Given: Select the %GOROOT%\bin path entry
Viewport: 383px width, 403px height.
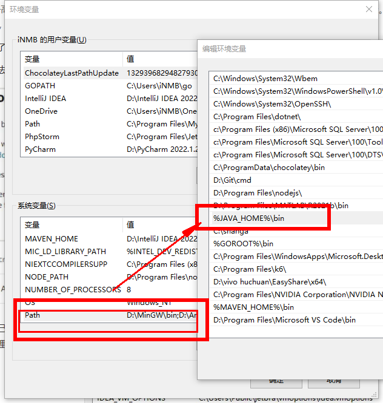Looking at the screenshot, I should [243, 243].
